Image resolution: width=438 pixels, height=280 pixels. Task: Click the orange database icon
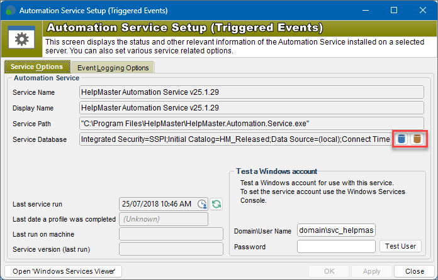click(417, 139)
